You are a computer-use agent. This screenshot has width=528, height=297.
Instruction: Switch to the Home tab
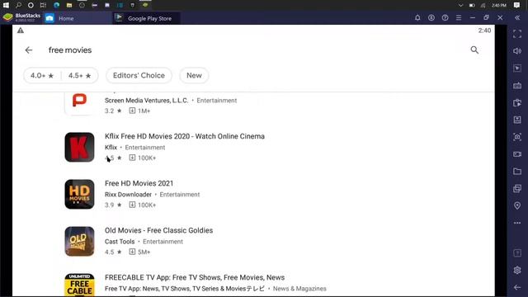[x=78, y=18]
